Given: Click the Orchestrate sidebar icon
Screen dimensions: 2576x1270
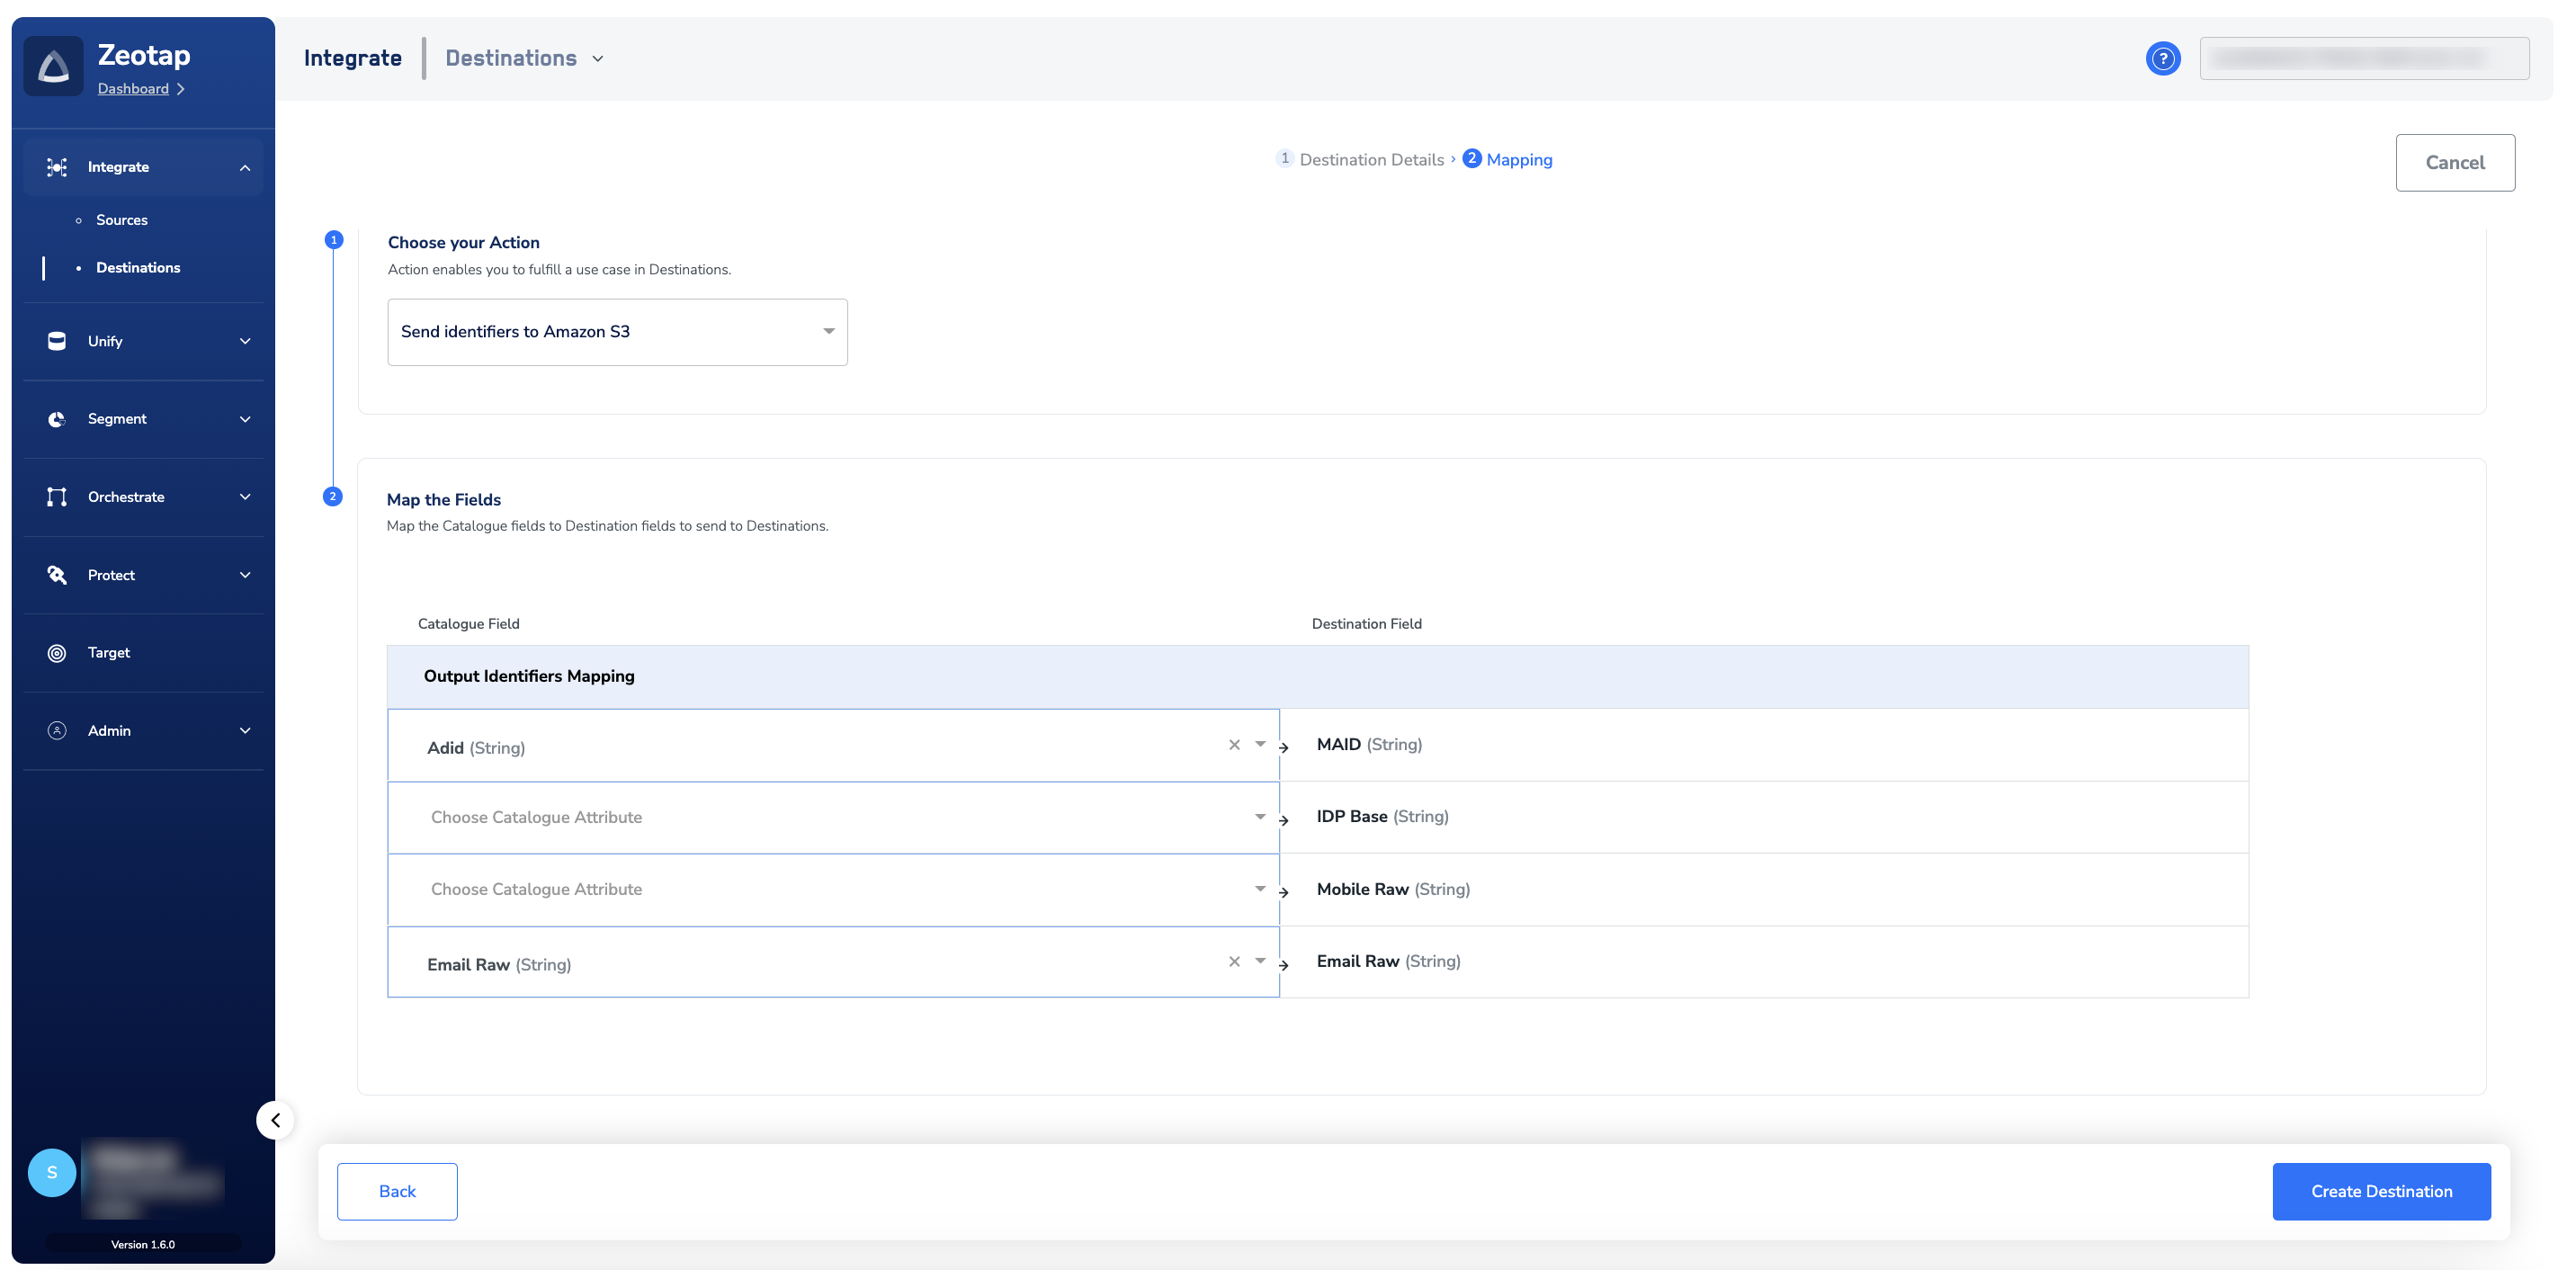Looking at the screenshot, I should 57,497.
